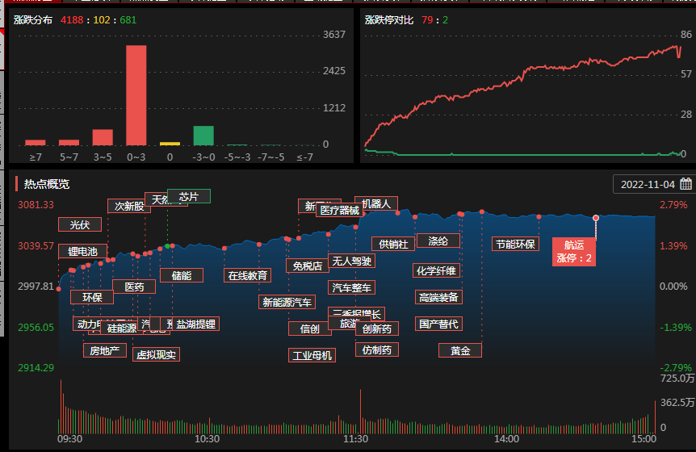Click the hollow marker dot above 航运
Image resolution: width=696 pixels, height=452 pixels.
[596, 218]
